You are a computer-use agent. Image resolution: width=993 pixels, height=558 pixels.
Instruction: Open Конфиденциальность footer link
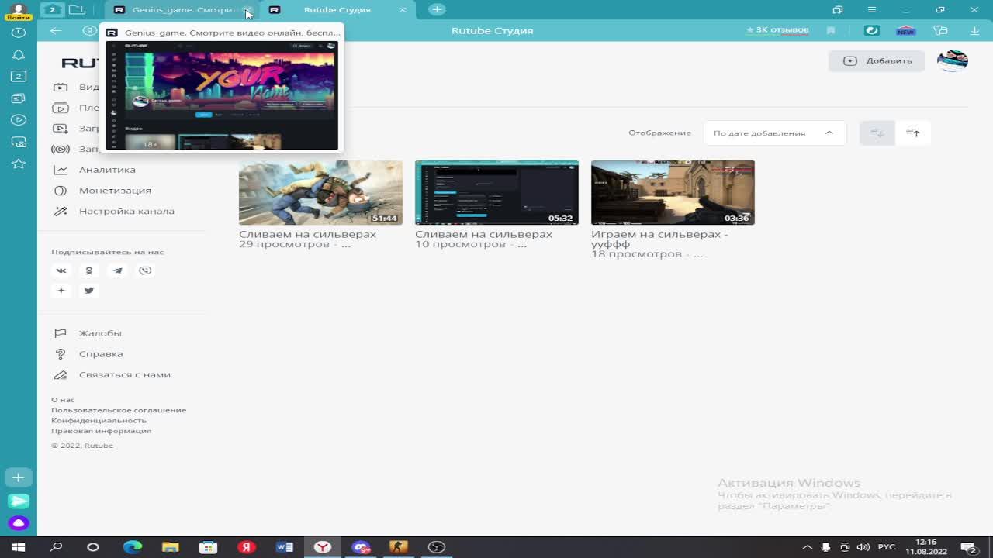[99, 420]
